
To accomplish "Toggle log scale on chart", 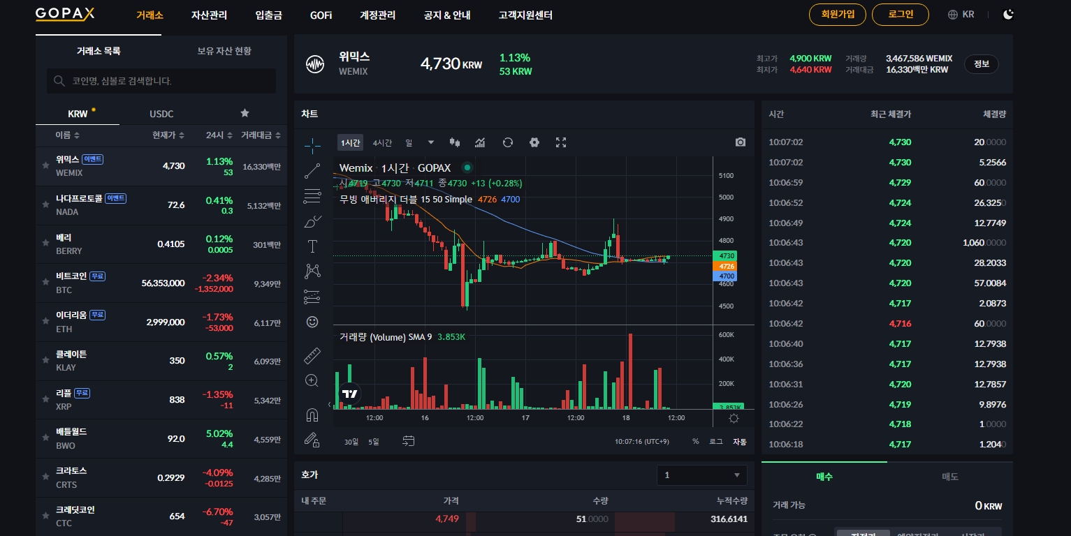I will pos(716,441).
